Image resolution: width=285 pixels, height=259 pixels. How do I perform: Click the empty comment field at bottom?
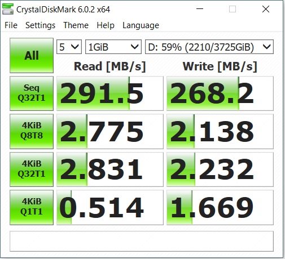142,241
